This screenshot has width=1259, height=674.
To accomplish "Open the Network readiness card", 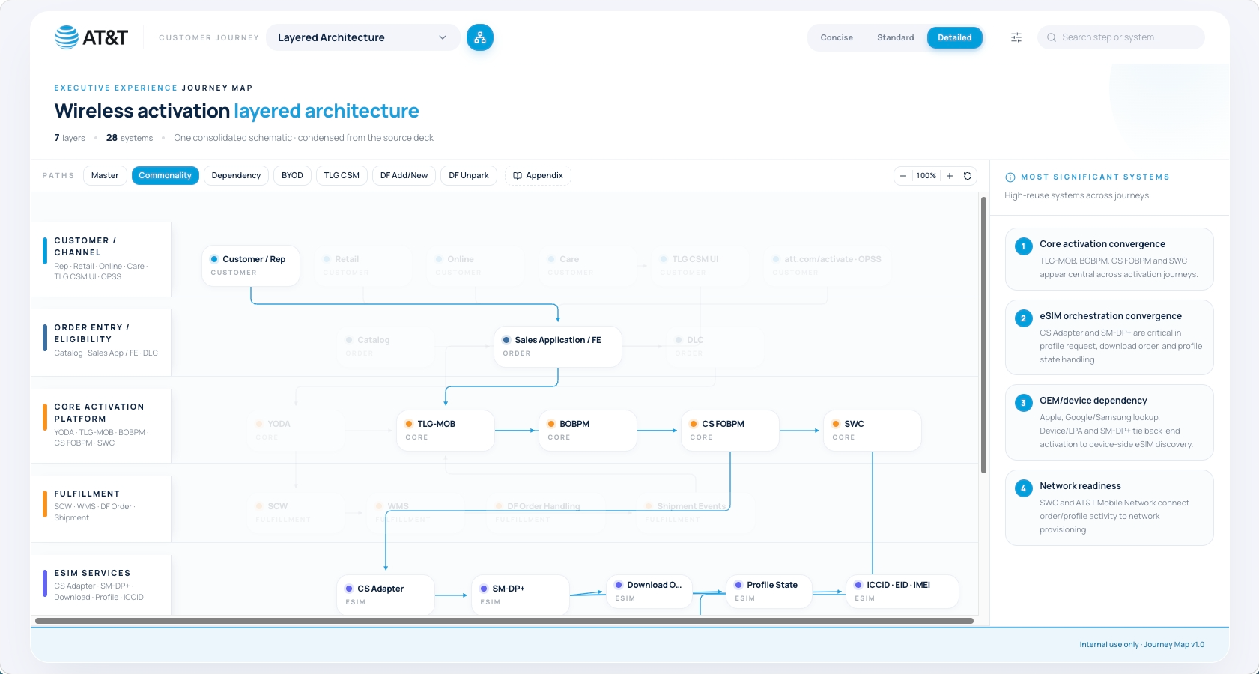I will [x=1109, y=508].
